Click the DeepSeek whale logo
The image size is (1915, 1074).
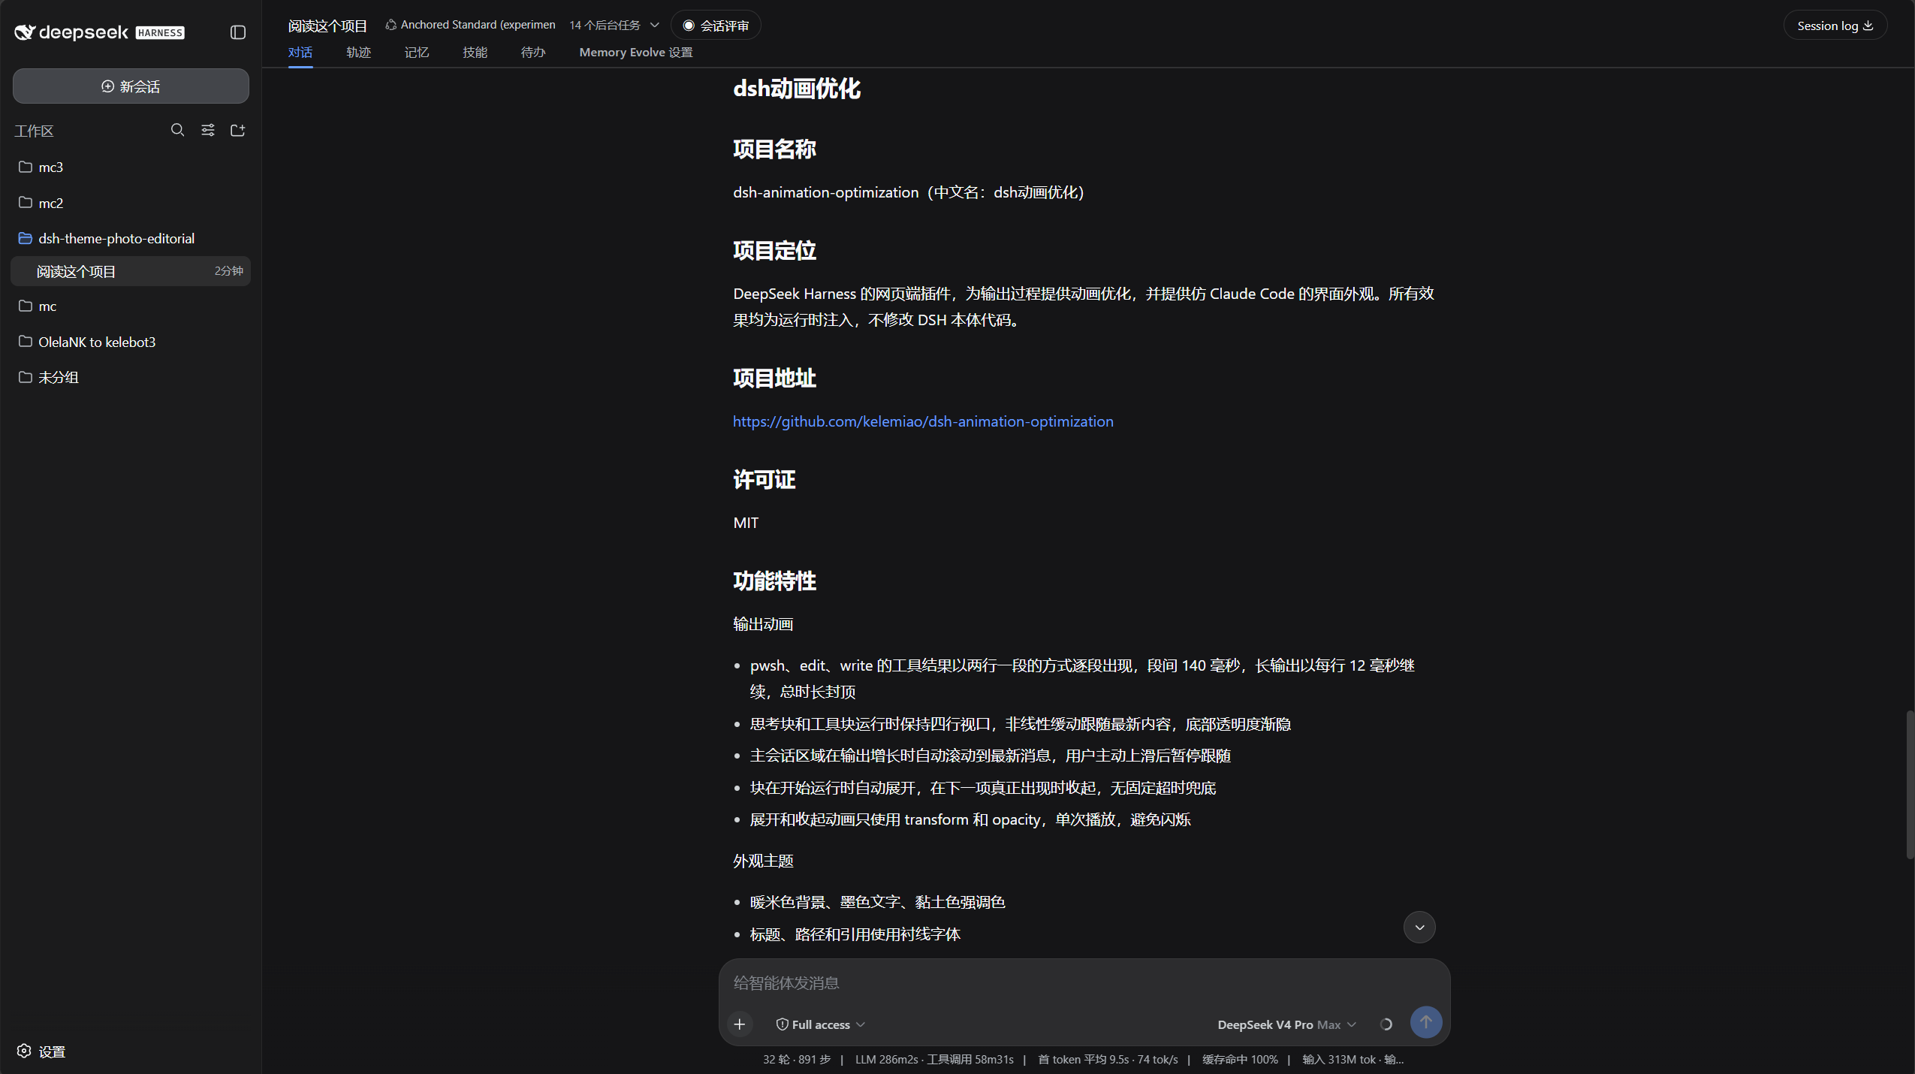25,32
